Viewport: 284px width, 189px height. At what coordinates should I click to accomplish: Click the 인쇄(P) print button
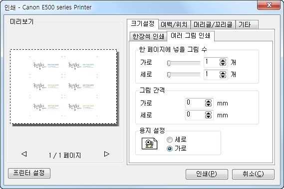click(x=207, y=174)
